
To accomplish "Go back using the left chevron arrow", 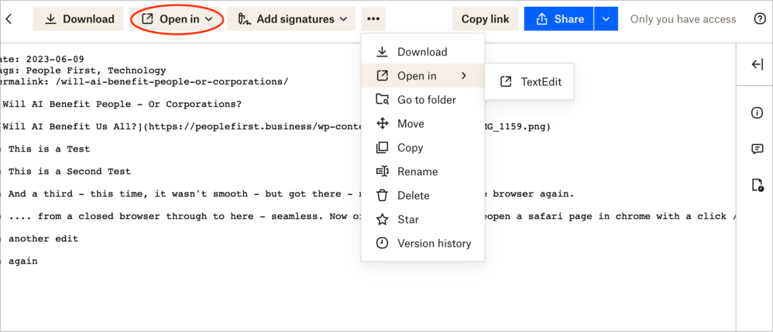I will point(9,19).
